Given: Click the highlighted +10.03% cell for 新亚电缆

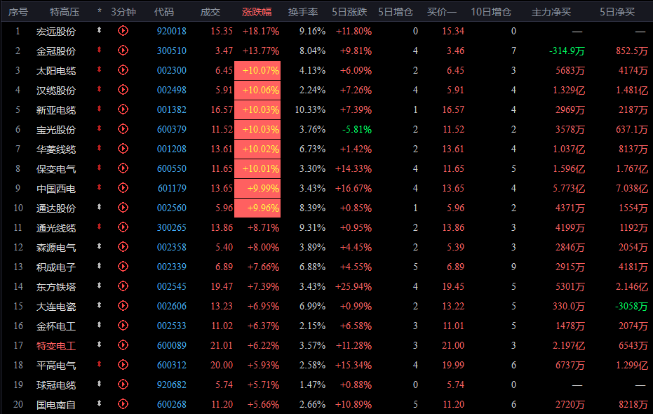Looking at the screenshot, I should (x=257, y=110).
